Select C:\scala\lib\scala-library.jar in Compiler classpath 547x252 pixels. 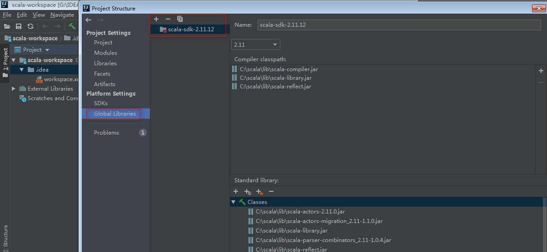pyautogui.click(x=275, y=78)
